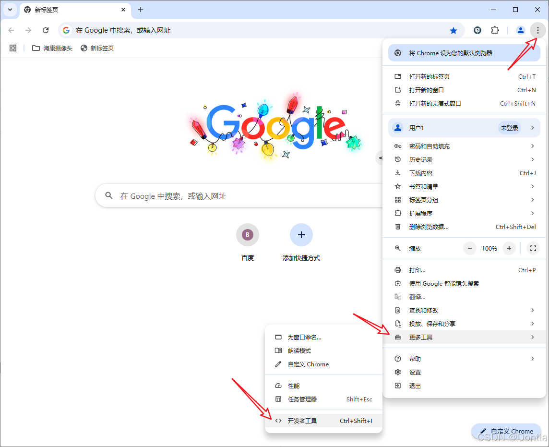Select 为窗口命名... in submenu
This screenshot has height=447, width=549.
[323, 338]
